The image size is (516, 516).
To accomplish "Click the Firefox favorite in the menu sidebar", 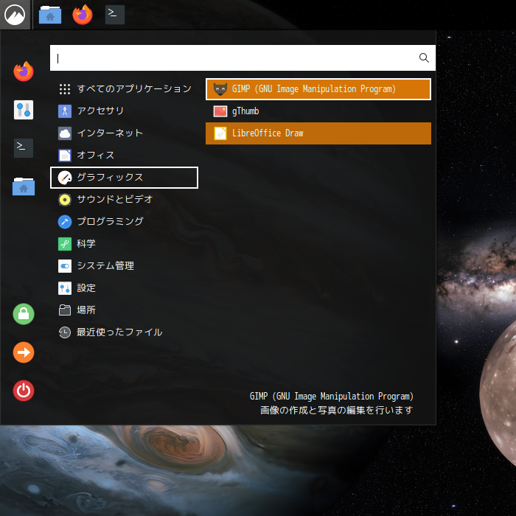I will [24, 72].
